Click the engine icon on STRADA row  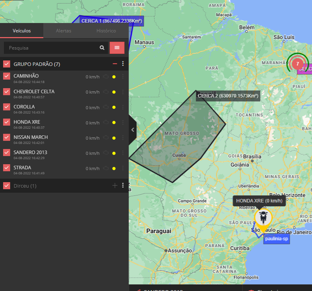tap(106, 169)
